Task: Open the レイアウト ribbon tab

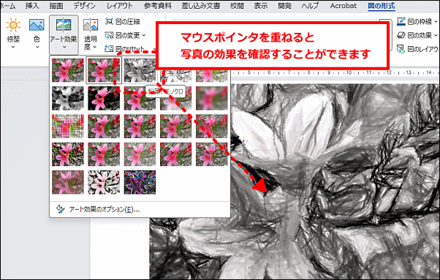Action: pos(120,6)
